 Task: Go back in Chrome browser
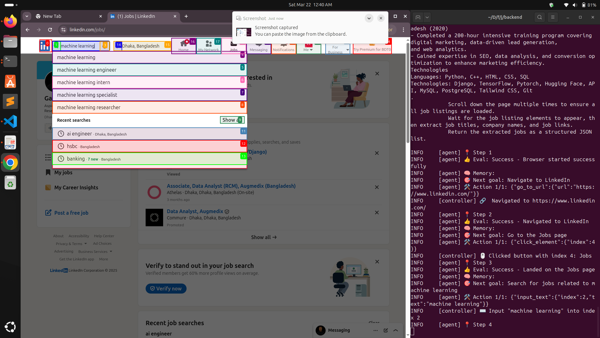pyautogui.click(x=27, y=30)
